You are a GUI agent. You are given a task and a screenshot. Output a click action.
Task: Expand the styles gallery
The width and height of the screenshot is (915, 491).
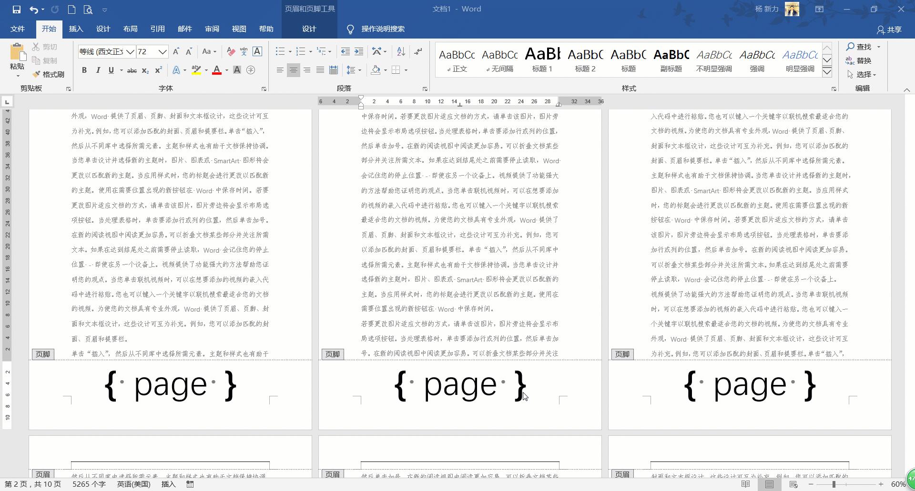(827, 72)
